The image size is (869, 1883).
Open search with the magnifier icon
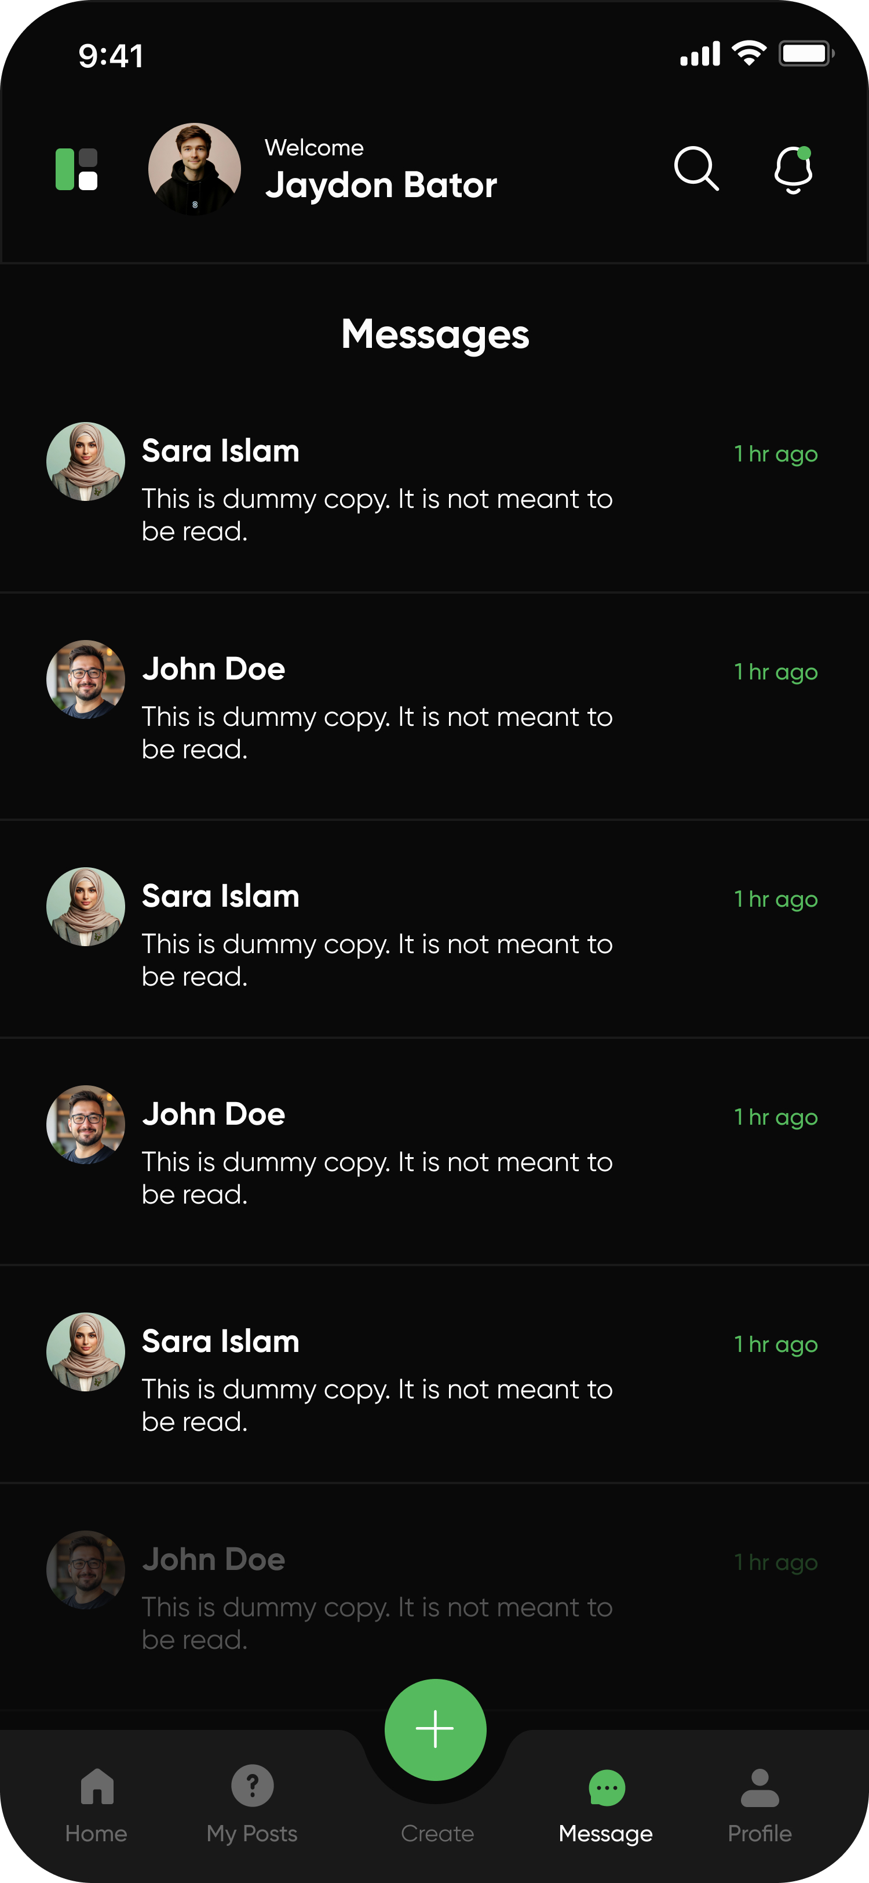coord(696,169)
